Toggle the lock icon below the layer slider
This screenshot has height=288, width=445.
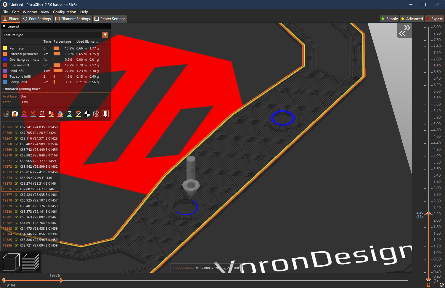(x=428, y=285)
